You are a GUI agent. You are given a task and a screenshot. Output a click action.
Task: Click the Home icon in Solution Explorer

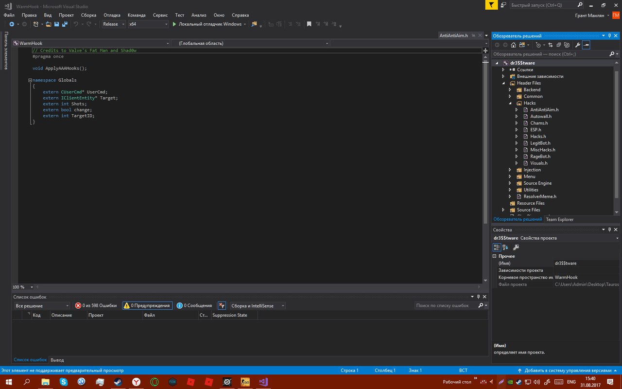(513, 45)
